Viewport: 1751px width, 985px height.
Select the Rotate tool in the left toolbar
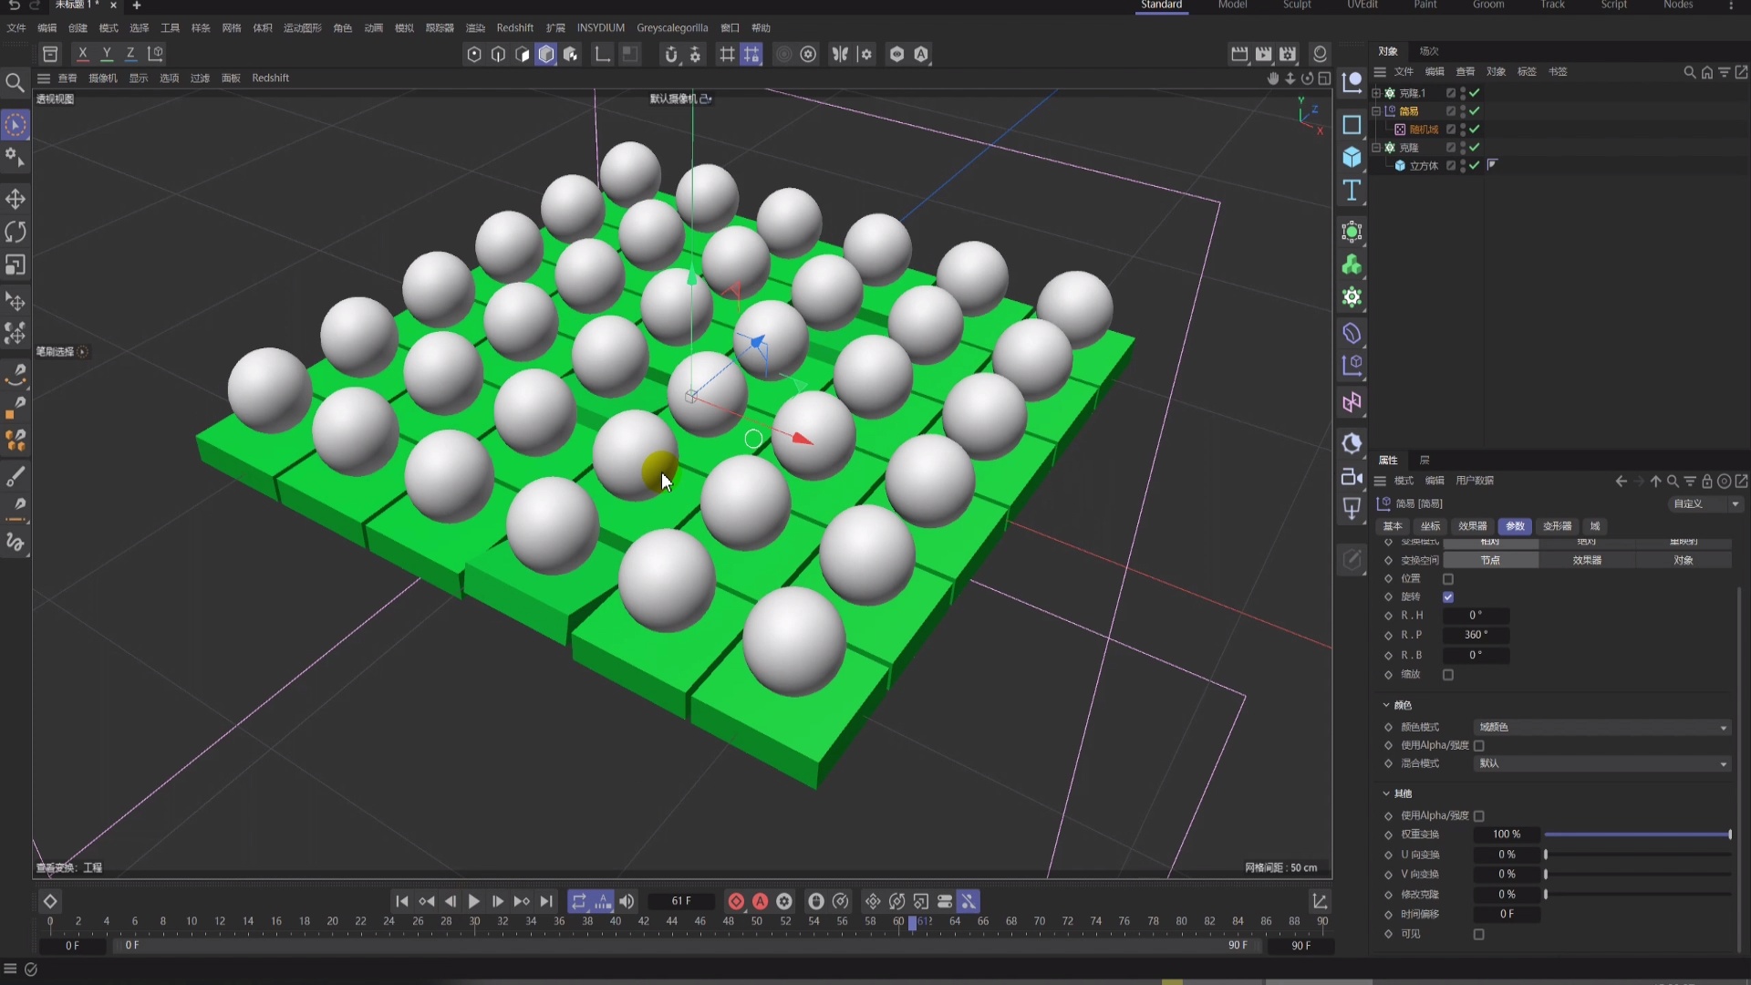(x=16, y=232)
